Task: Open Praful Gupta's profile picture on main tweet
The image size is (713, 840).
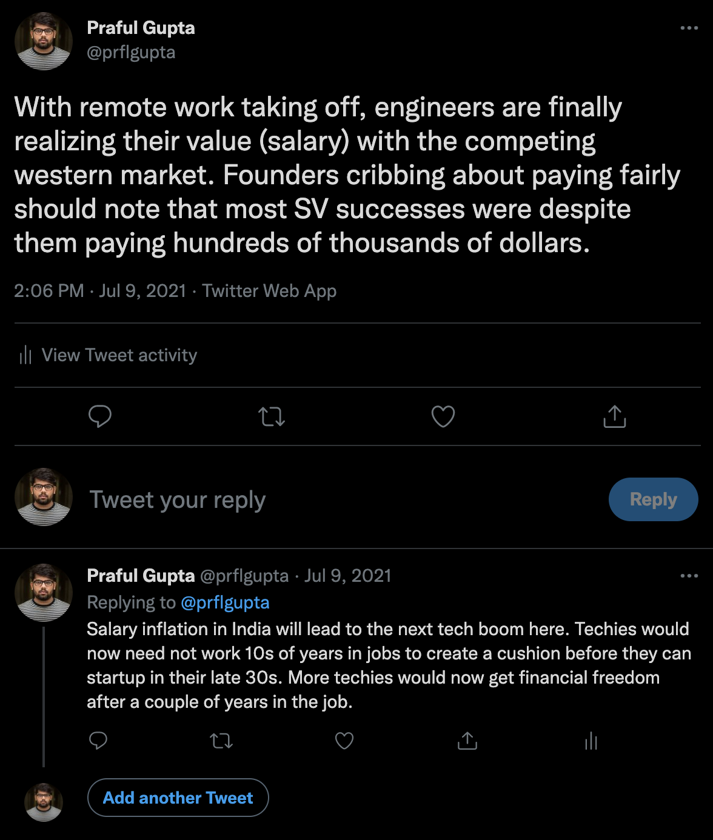Action: point(44,41)
